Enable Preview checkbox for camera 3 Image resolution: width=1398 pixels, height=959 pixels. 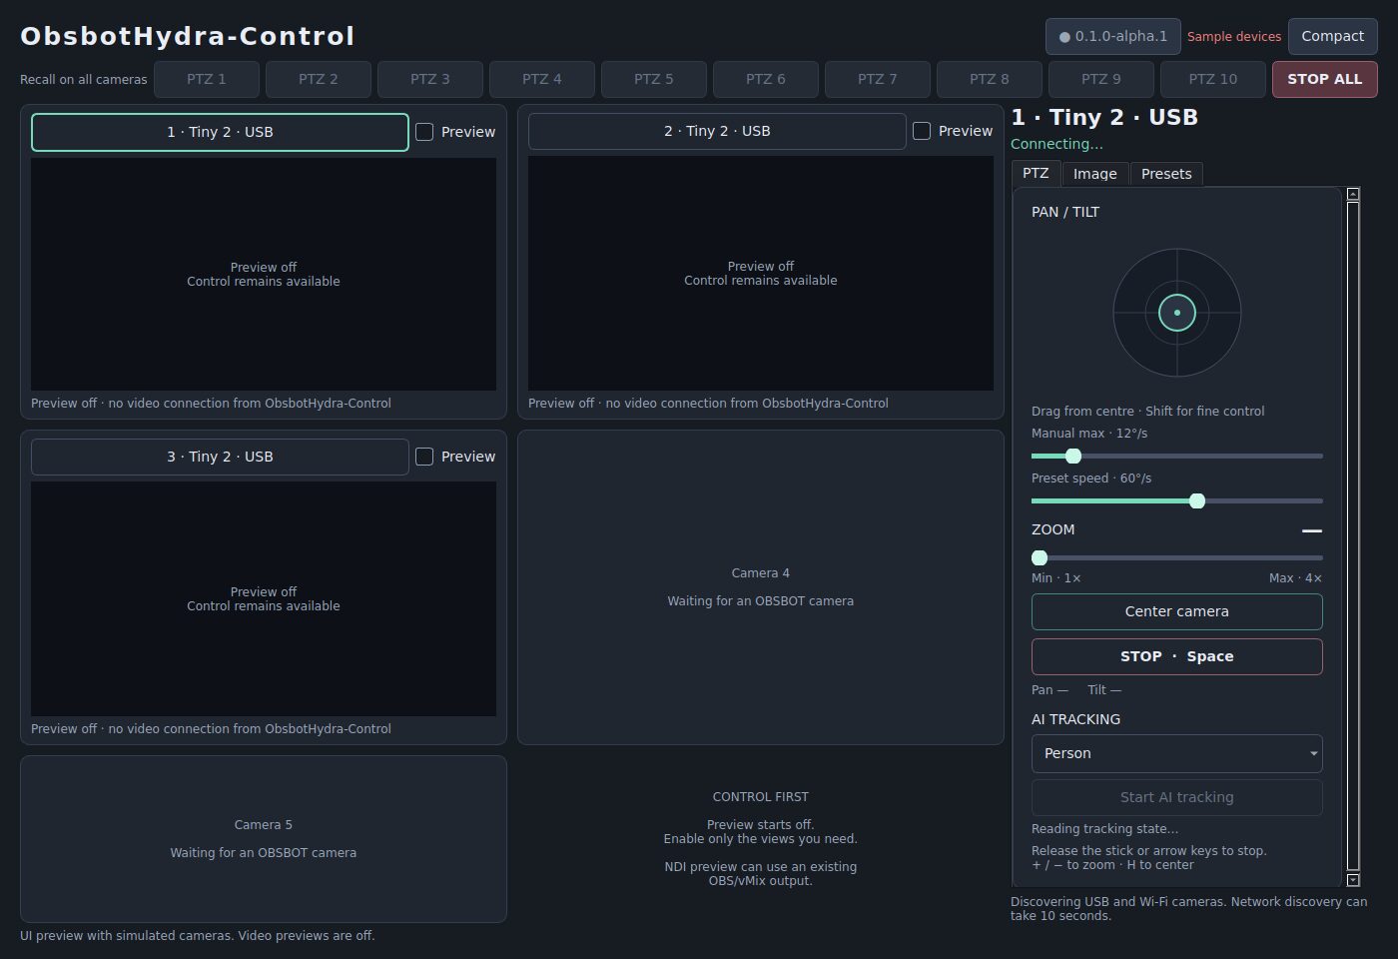tap(424, 457)
